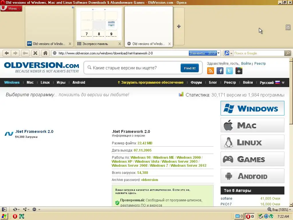Click the statistics bar chart icon
This screenshot has width=293, height=220.
[x=181, y=94]
